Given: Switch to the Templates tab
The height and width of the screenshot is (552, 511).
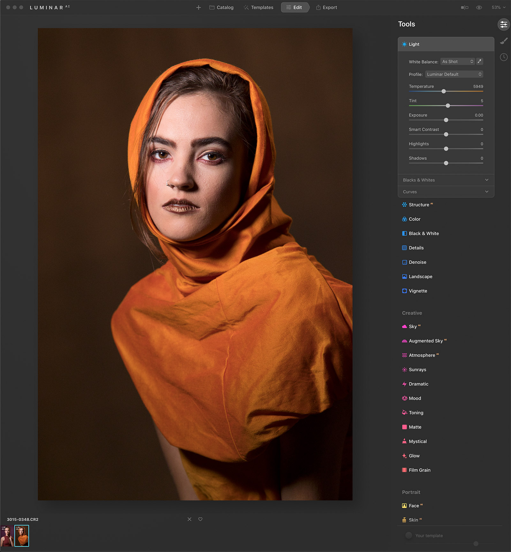Looking at the screenshot, I should click(258, 7).
